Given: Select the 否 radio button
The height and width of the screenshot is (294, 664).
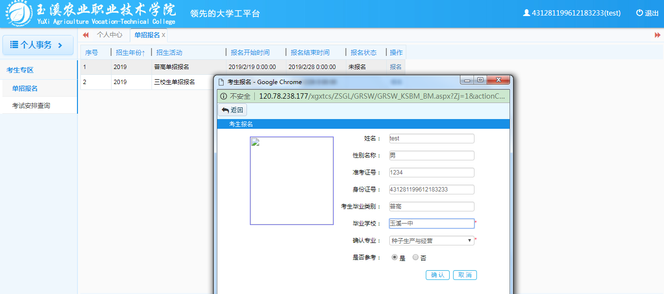Looking at the screenshot, I should tap(416, 258).
